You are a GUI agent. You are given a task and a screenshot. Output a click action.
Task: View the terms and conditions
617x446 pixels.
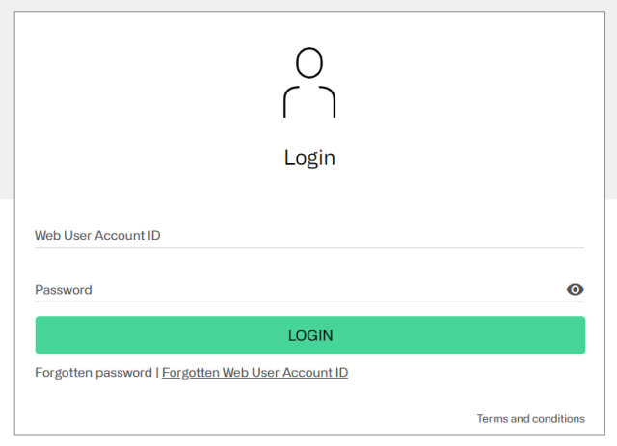click(530, 418)
